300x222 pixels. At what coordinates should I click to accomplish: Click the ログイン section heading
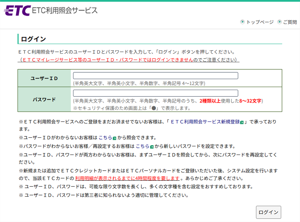click(x=33, y=39)
